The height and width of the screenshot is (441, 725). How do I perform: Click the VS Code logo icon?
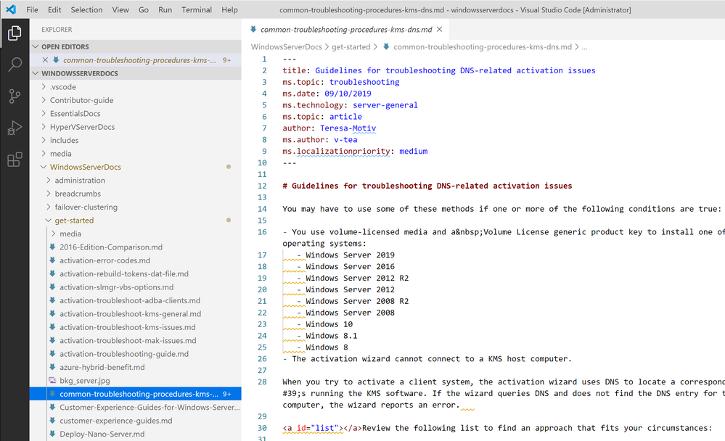(11, 9)
